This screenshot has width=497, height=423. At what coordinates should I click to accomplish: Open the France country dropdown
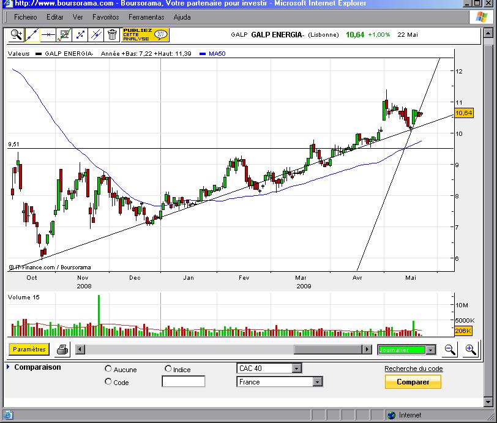[x=280, y=382]
